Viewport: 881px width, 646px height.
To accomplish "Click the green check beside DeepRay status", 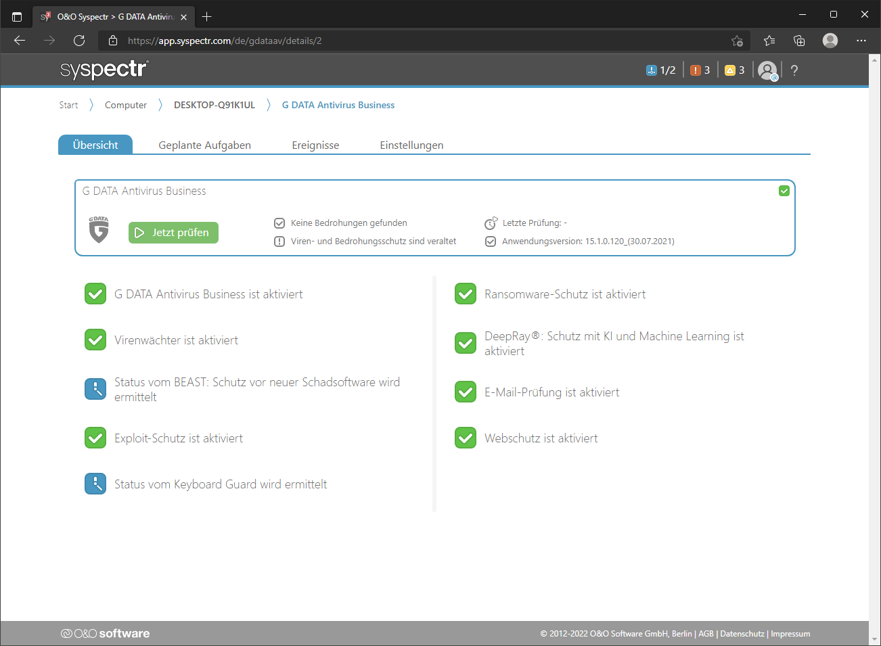I will click(466, 344).
